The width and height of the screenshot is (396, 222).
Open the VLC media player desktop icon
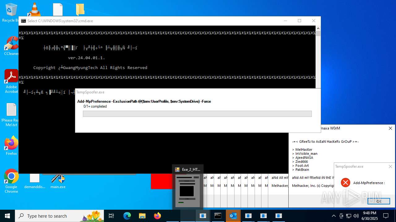point(34,9)
